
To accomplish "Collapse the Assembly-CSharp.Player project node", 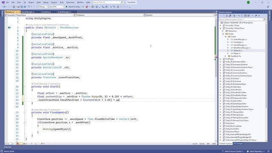I will coord(221,28).
